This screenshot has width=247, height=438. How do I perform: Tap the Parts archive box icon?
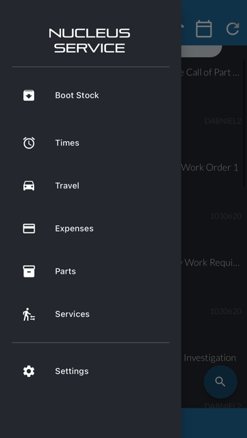(x=29, y=271)
